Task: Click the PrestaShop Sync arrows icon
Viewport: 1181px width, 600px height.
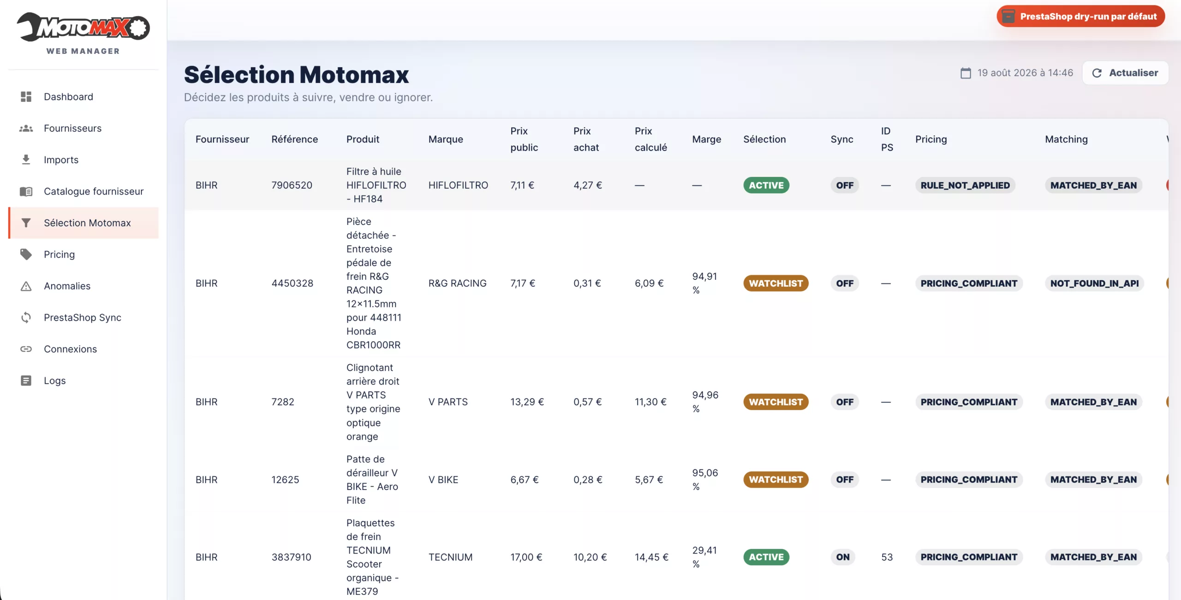Action: [26, 318]
